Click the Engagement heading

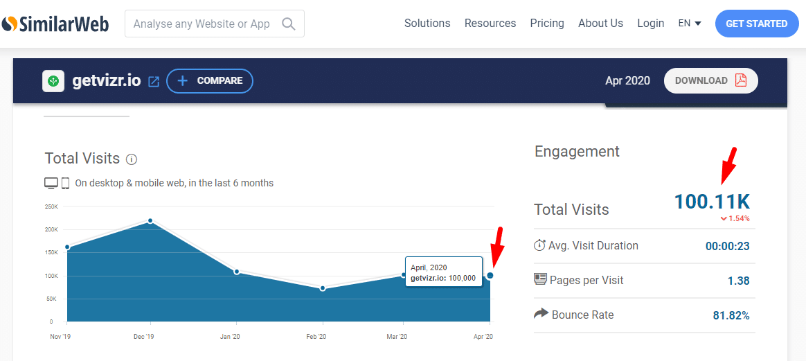click(577, 151)
